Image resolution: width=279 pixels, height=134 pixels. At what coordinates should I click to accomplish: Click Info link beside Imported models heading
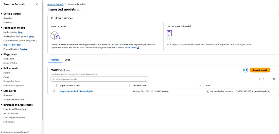click(79, 10)
